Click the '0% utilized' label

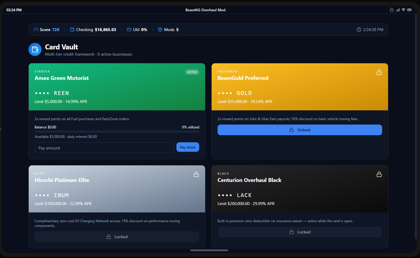pos(191,127)
